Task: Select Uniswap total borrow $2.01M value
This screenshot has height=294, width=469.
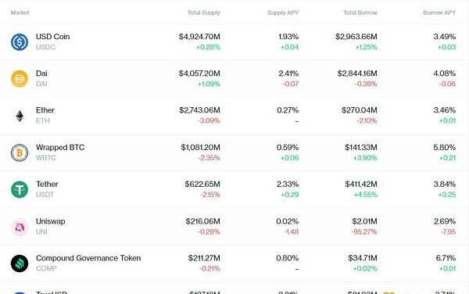Action: 364,221
